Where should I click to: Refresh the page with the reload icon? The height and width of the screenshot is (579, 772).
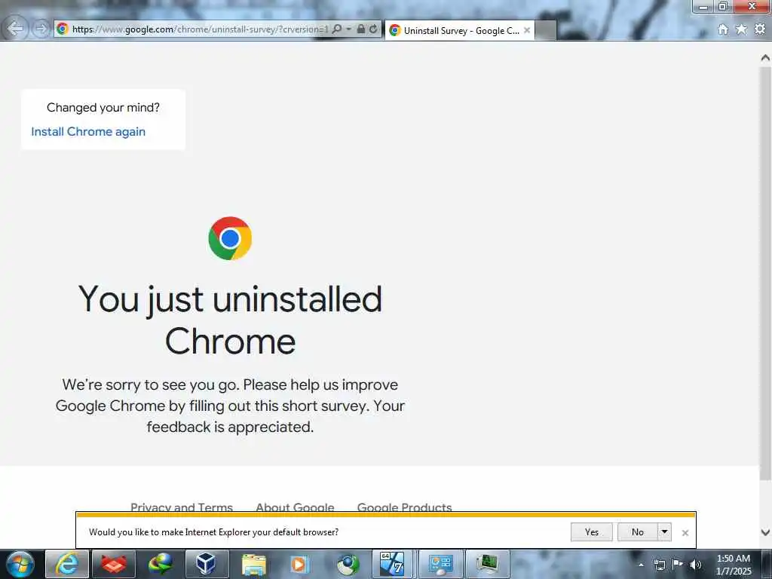(373, 29)
